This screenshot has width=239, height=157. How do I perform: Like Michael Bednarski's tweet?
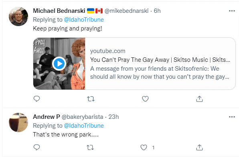tap(145, 99)
